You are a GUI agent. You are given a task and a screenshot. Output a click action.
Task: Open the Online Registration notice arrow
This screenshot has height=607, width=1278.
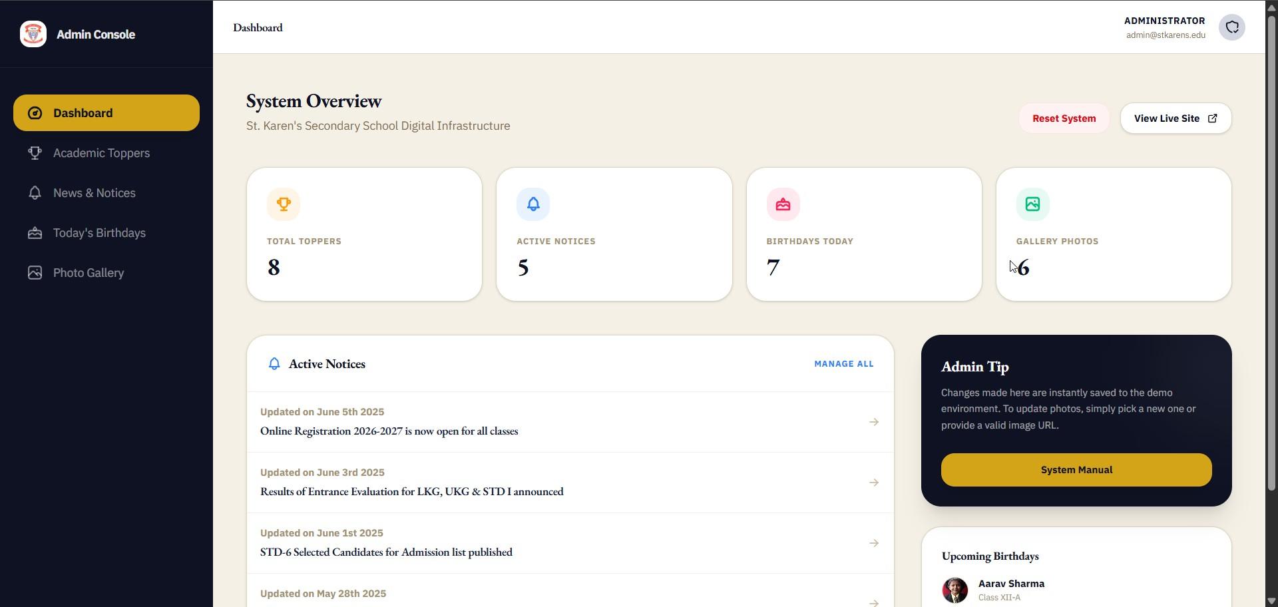point(874,422)
